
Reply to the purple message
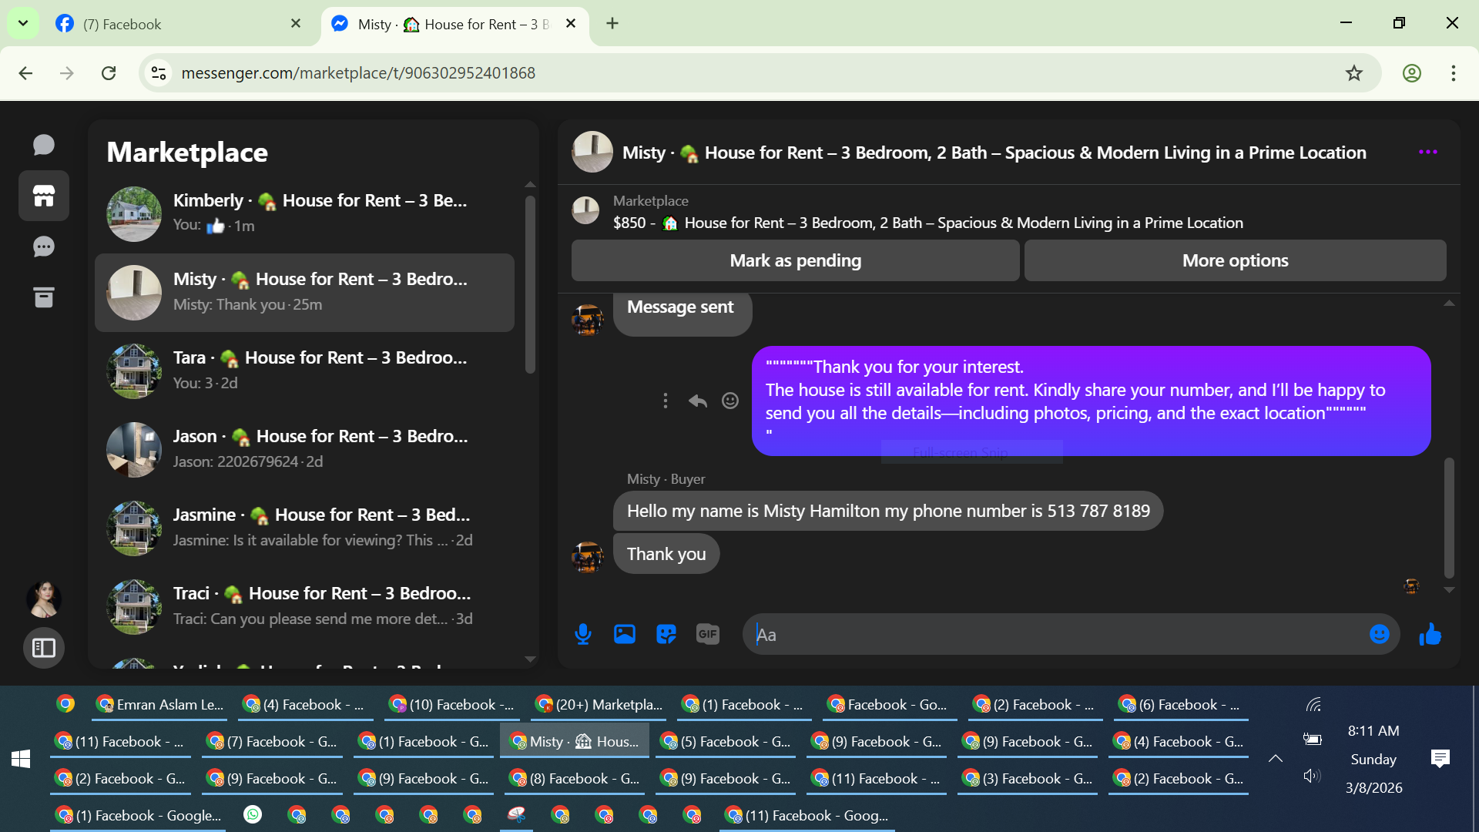[698, 401]
